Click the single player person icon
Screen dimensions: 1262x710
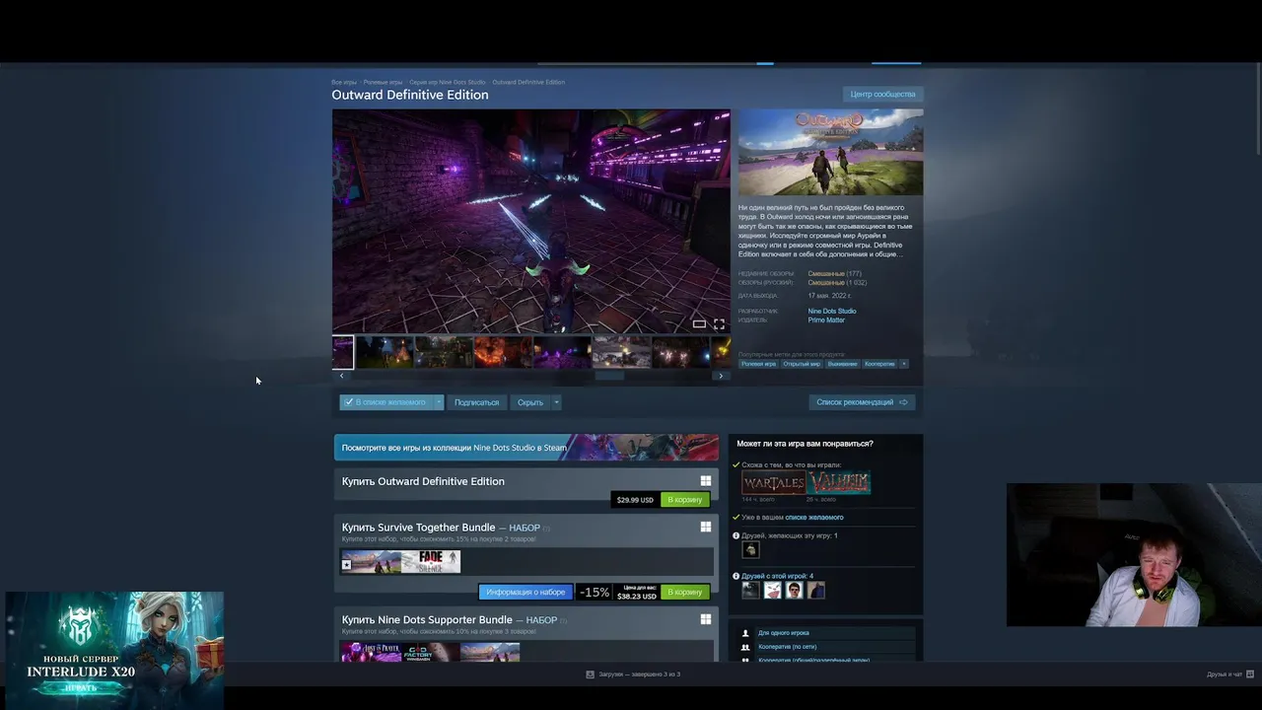[745, 633]
